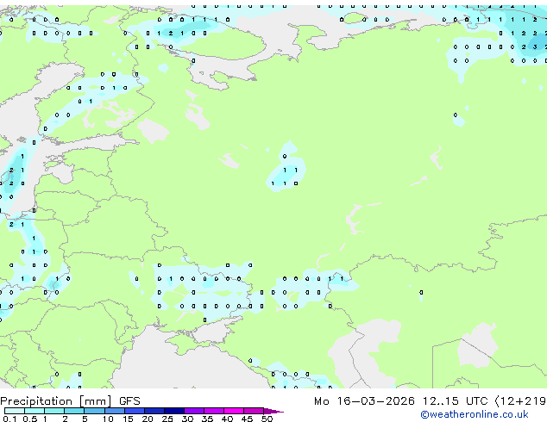Click Lake Ladoga on the map
547x422 pixels.
pyautogui.click(x=154, y=131)
